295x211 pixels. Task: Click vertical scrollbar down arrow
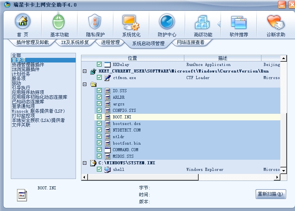coord(283,170)
